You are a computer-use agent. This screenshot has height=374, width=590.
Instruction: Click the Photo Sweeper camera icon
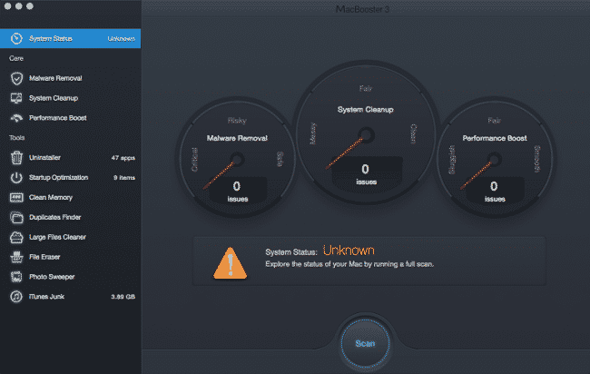point(16,276)
